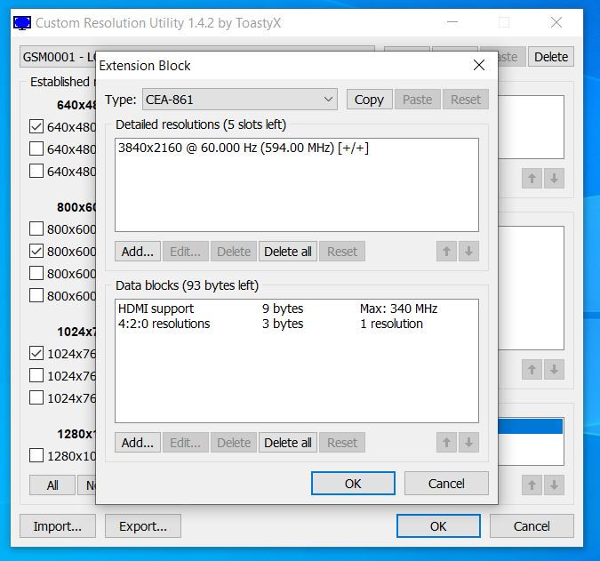
Task: Add a new data block
Action: point(137,443)
